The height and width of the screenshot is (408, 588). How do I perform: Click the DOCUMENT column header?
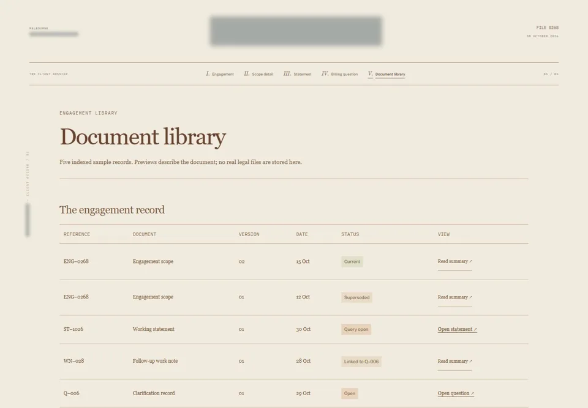pos(145,234)
